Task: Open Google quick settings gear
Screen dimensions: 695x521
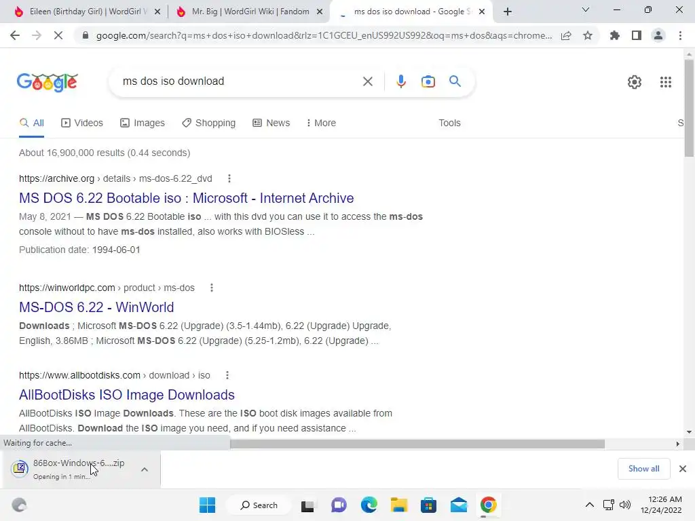Action: 635,82
